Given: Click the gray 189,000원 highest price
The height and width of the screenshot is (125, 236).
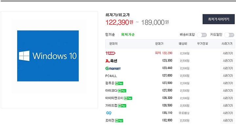Looking at the screenshot, I should click(x=155, y=22).
